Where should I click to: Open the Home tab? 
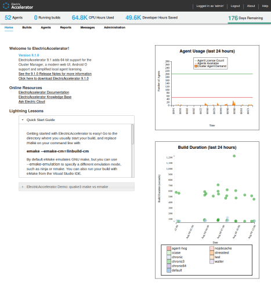click(x=9, y=27)
